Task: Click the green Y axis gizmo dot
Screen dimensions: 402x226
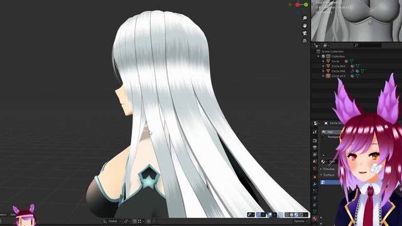Action: [306, 4]
